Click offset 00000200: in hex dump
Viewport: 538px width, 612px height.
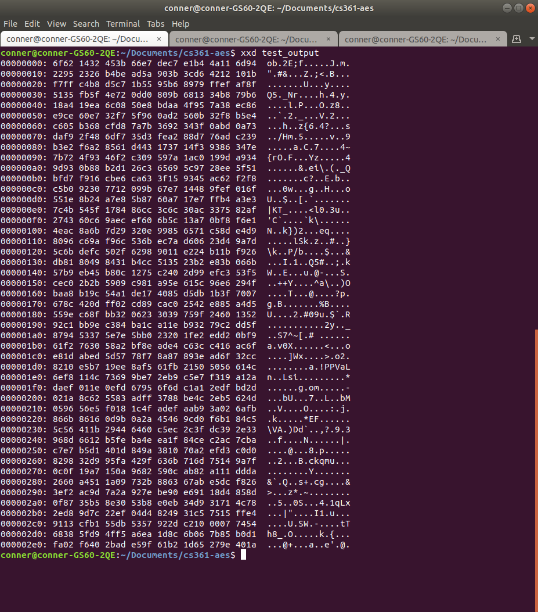pos(24,399)
